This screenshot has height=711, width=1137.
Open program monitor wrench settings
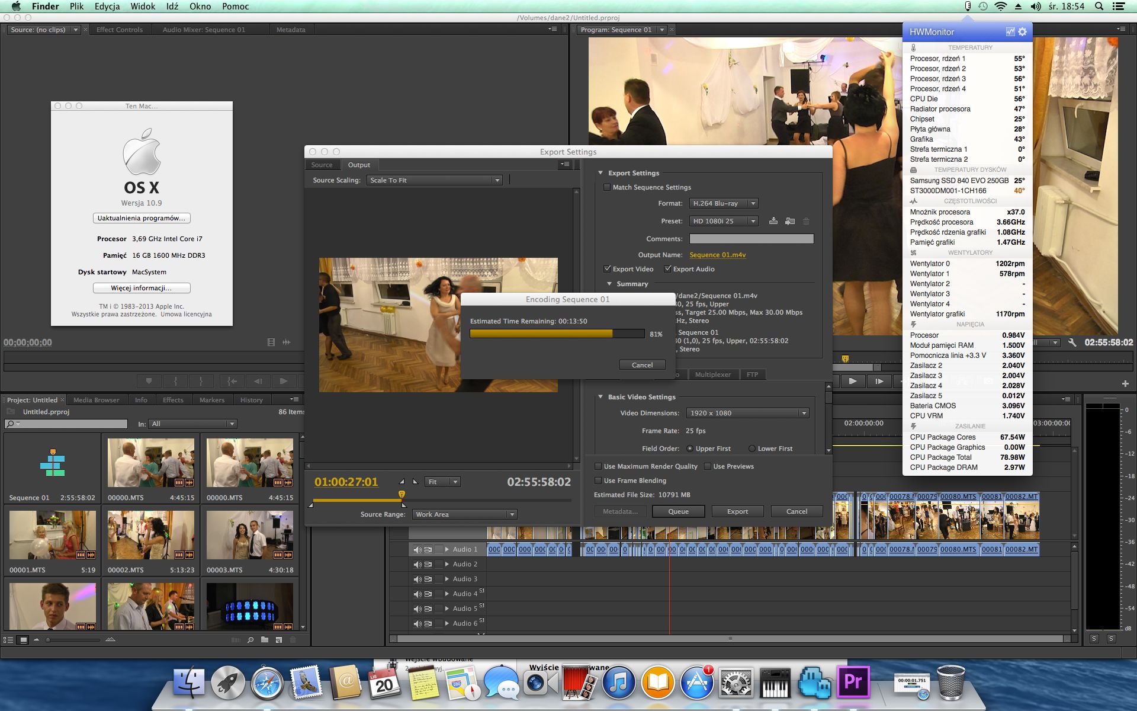1072,342
